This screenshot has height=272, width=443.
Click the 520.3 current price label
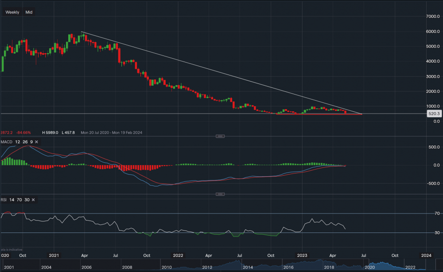pos(433,114)
